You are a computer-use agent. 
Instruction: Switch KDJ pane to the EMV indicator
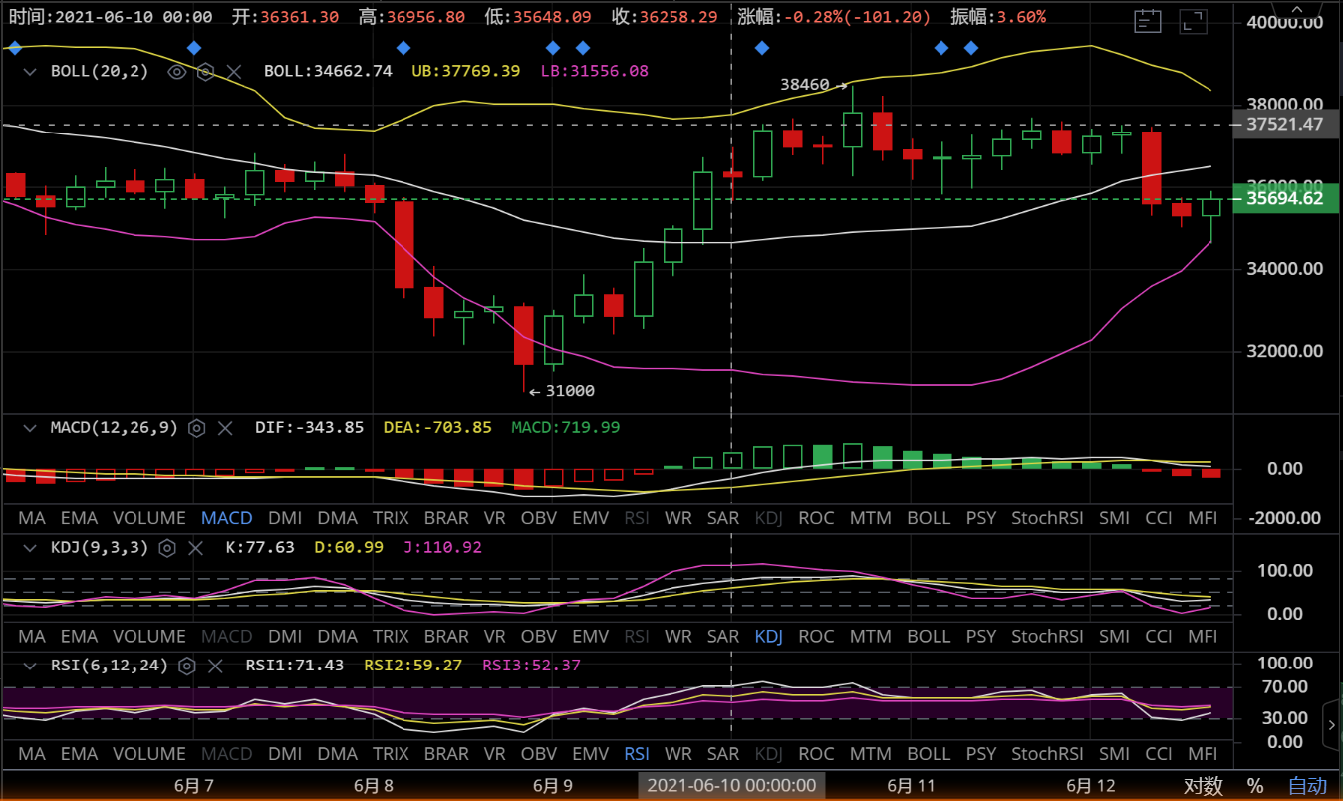pyautogui.click(x=591, y=636)
